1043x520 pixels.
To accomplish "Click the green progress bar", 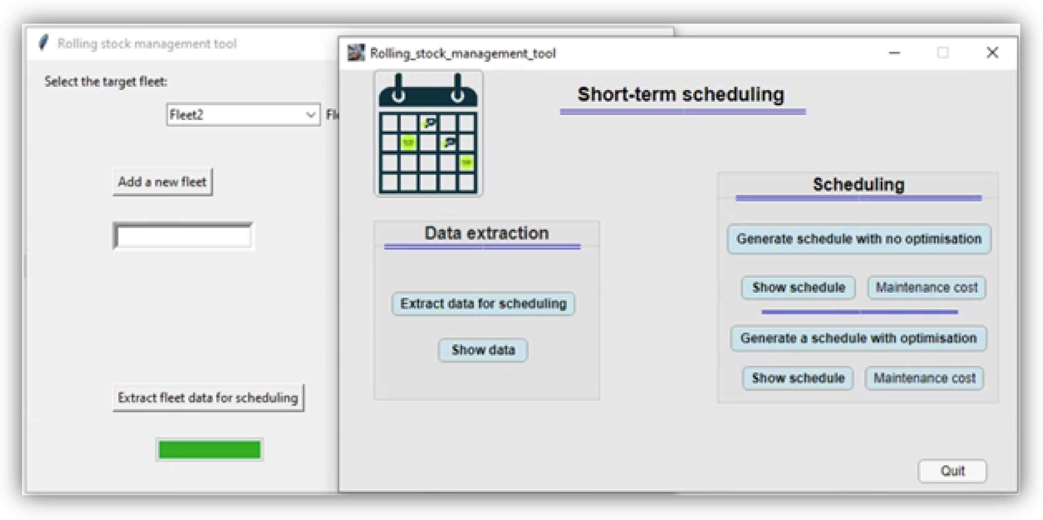I will (209, 450).
